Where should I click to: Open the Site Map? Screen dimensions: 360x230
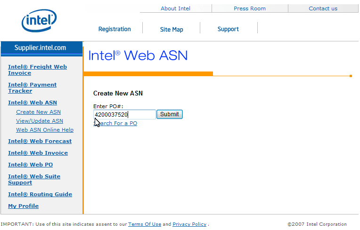(172, 29)
